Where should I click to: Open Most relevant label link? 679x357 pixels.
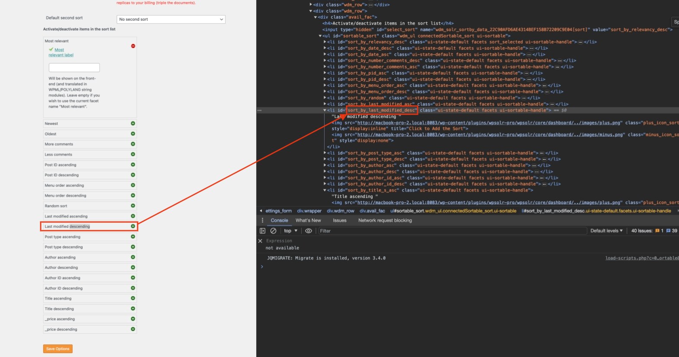click(61, 52)
